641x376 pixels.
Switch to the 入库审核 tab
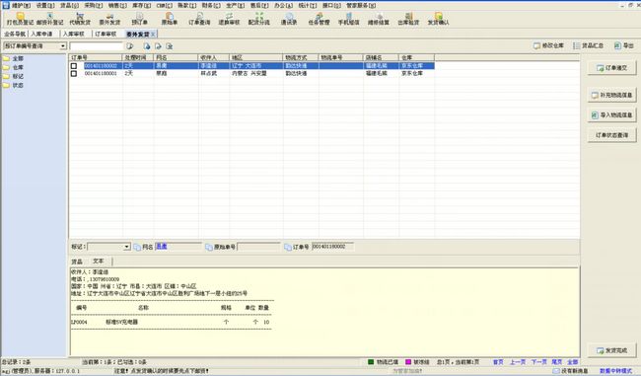(74, 34)
